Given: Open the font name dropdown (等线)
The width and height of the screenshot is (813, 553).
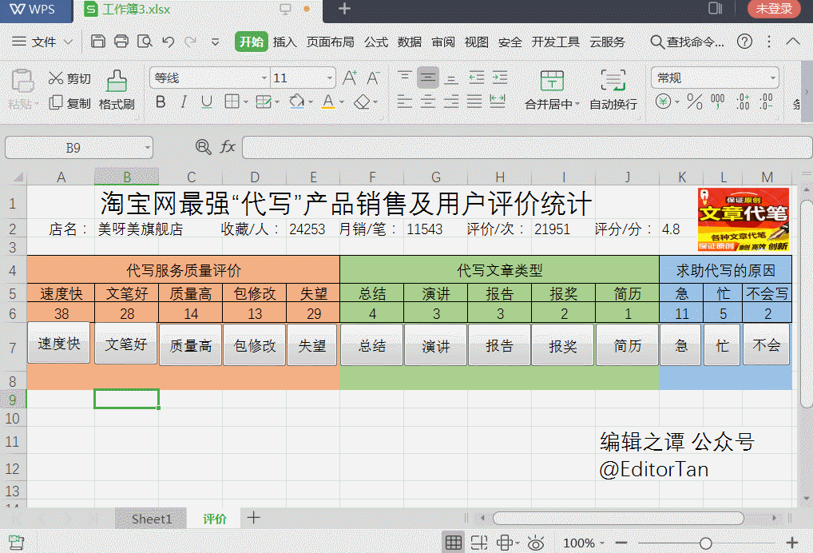Looking at the screenshot, I should point(264,78).
